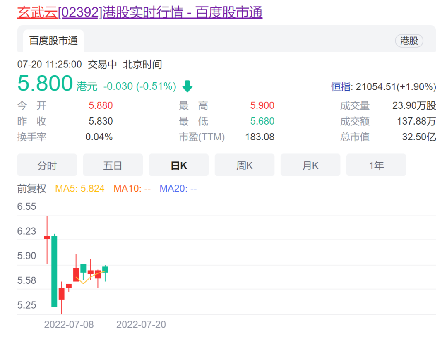Click the timestamp 07-20 11:25:00
The width and height of the screenshot is (447, 338).
pyautogui.click(x=49, y=65)
